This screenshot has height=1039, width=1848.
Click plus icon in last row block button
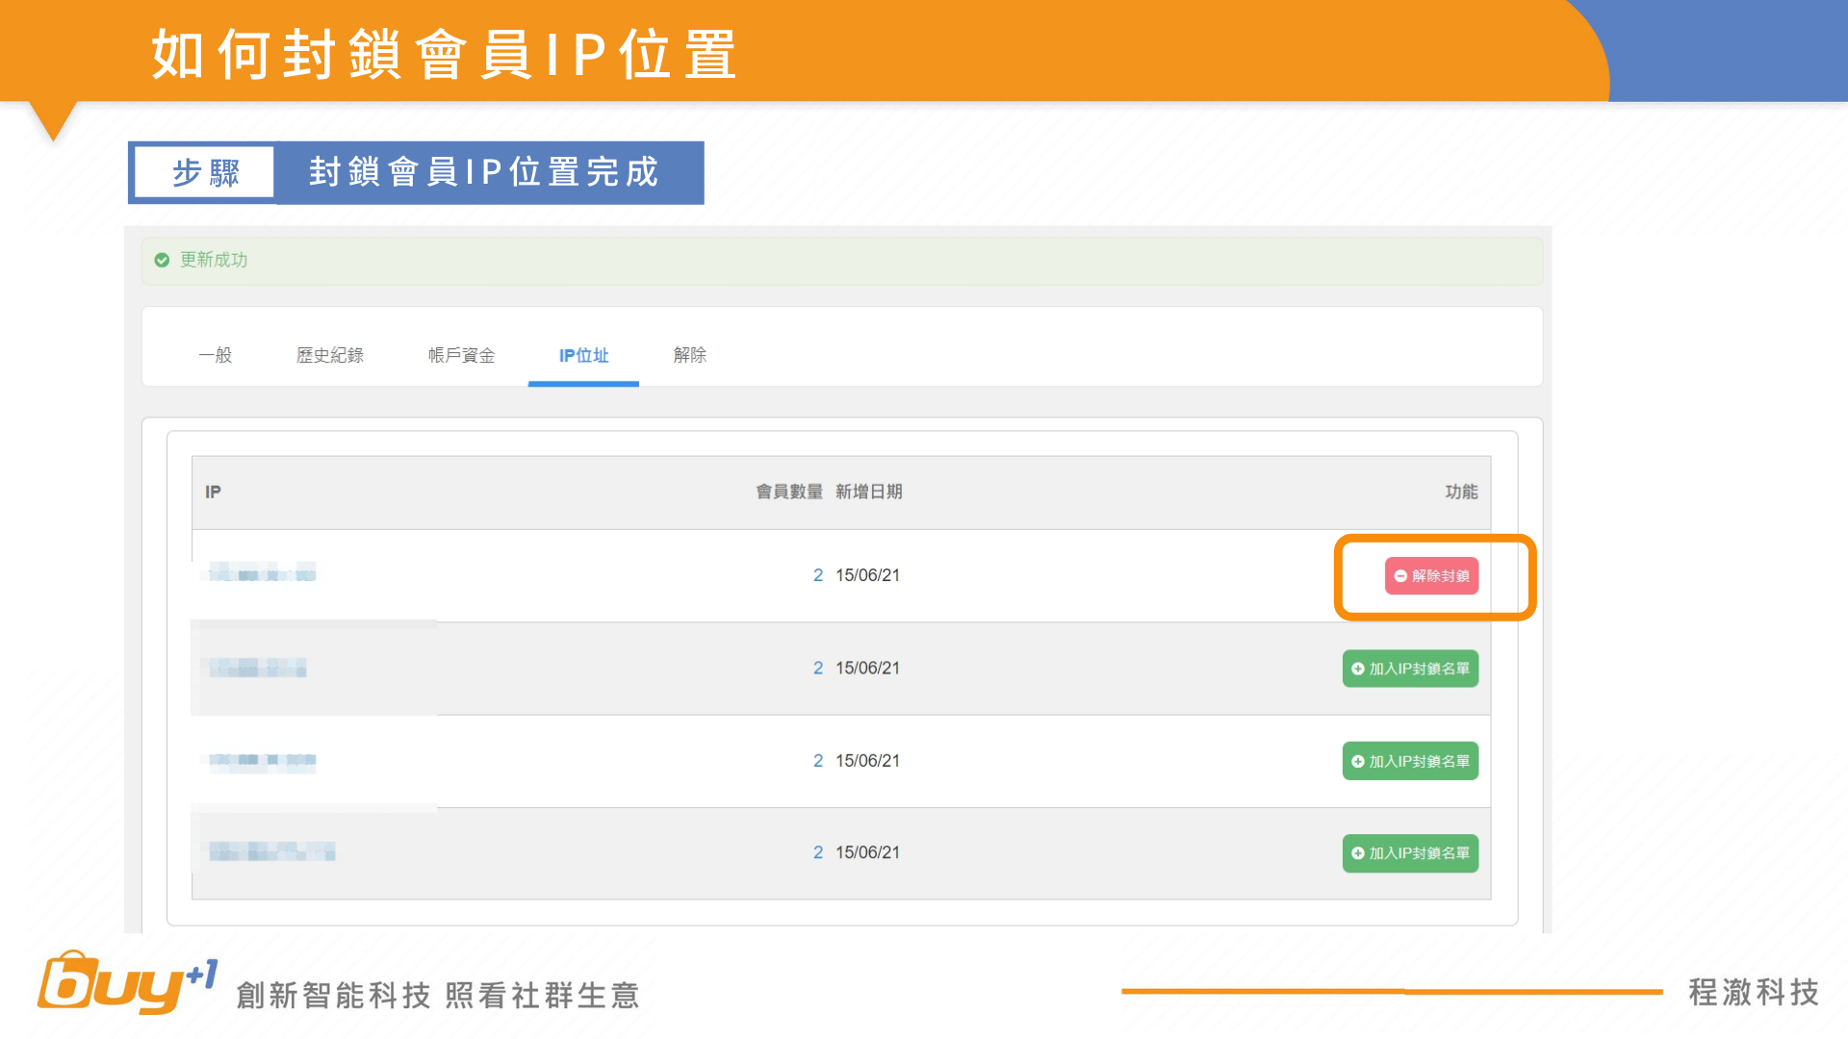1357,853
